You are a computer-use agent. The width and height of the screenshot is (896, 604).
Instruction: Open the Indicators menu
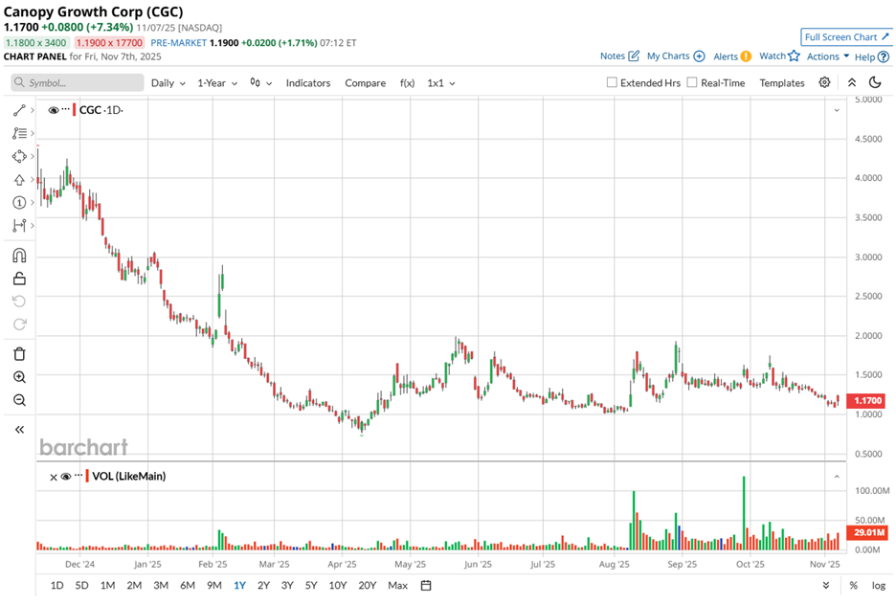point(308,83)
